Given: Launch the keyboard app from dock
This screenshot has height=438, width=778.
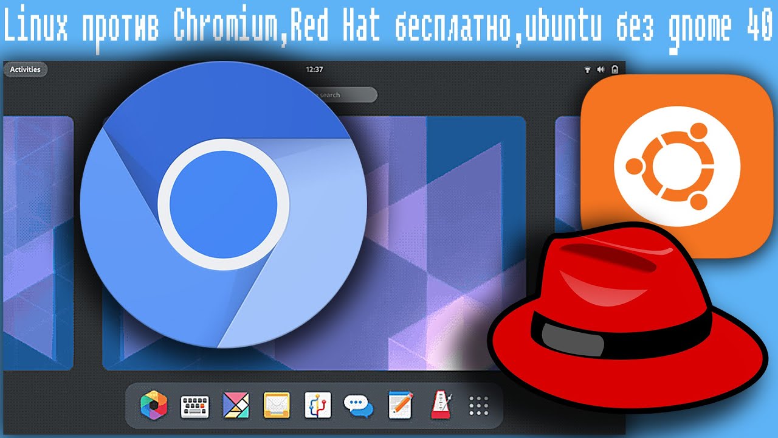Looking at the screenshot, I should point(194,406).
